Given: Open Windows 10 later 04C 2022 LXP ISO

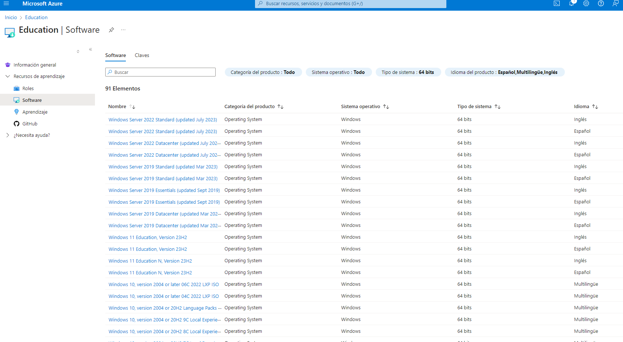Looking at the screenshot, I should click(x=164, y=296).
